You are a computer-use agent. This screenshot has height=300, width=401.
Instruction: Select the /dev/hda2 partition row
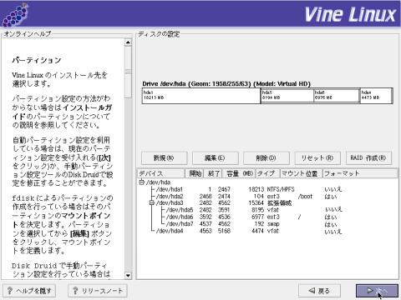pyautogui.click(x=267, y=197)
